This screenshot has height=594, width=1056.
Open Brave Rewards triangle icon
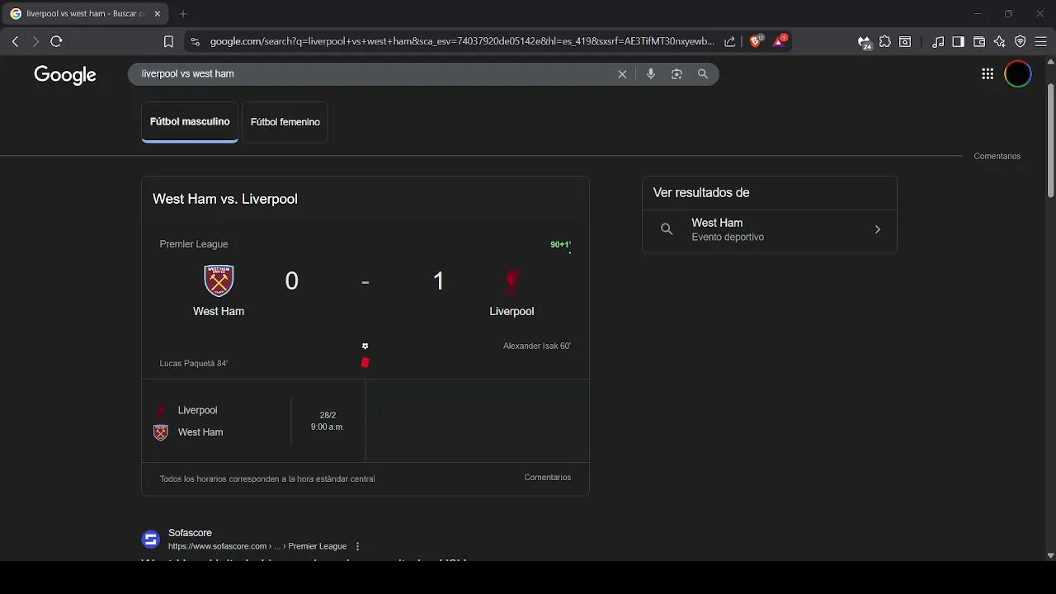780,41
